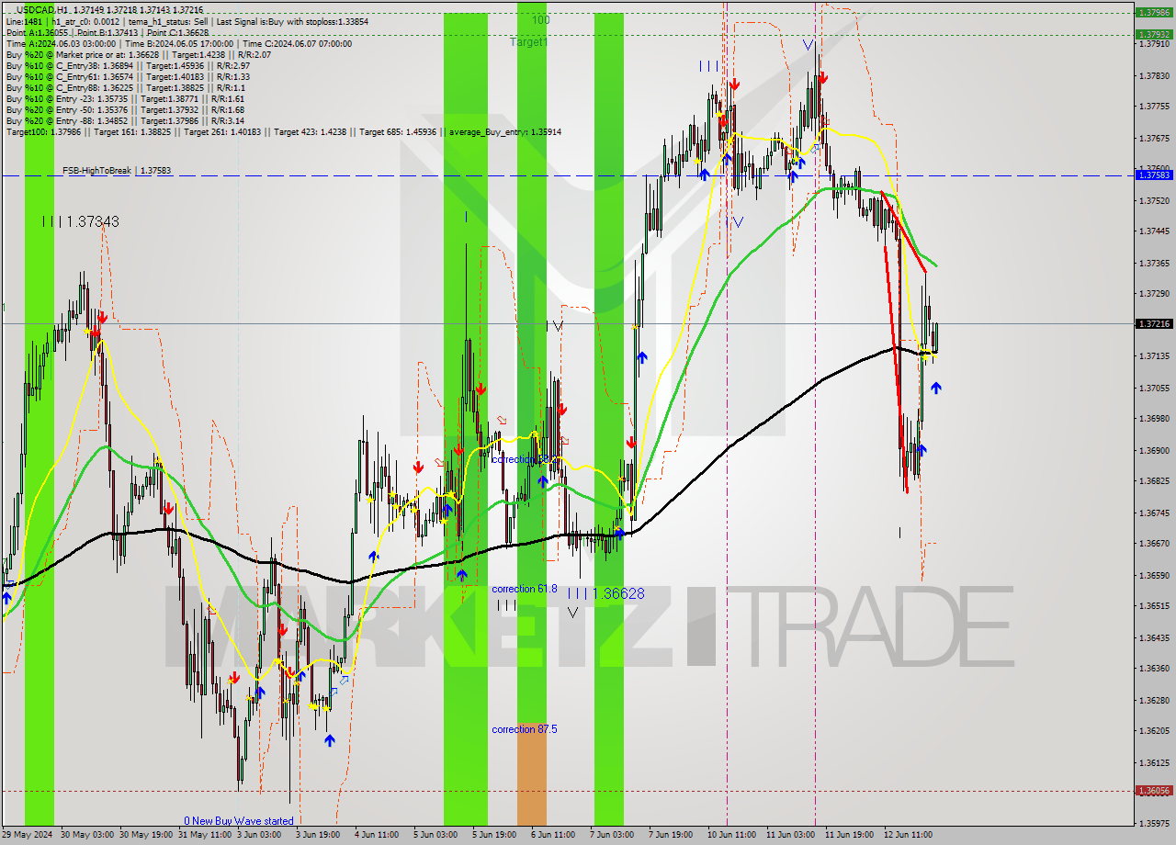Click price axis value 1.36205
Viewport: 1176px width, 845px height.
coord(1154,731)
